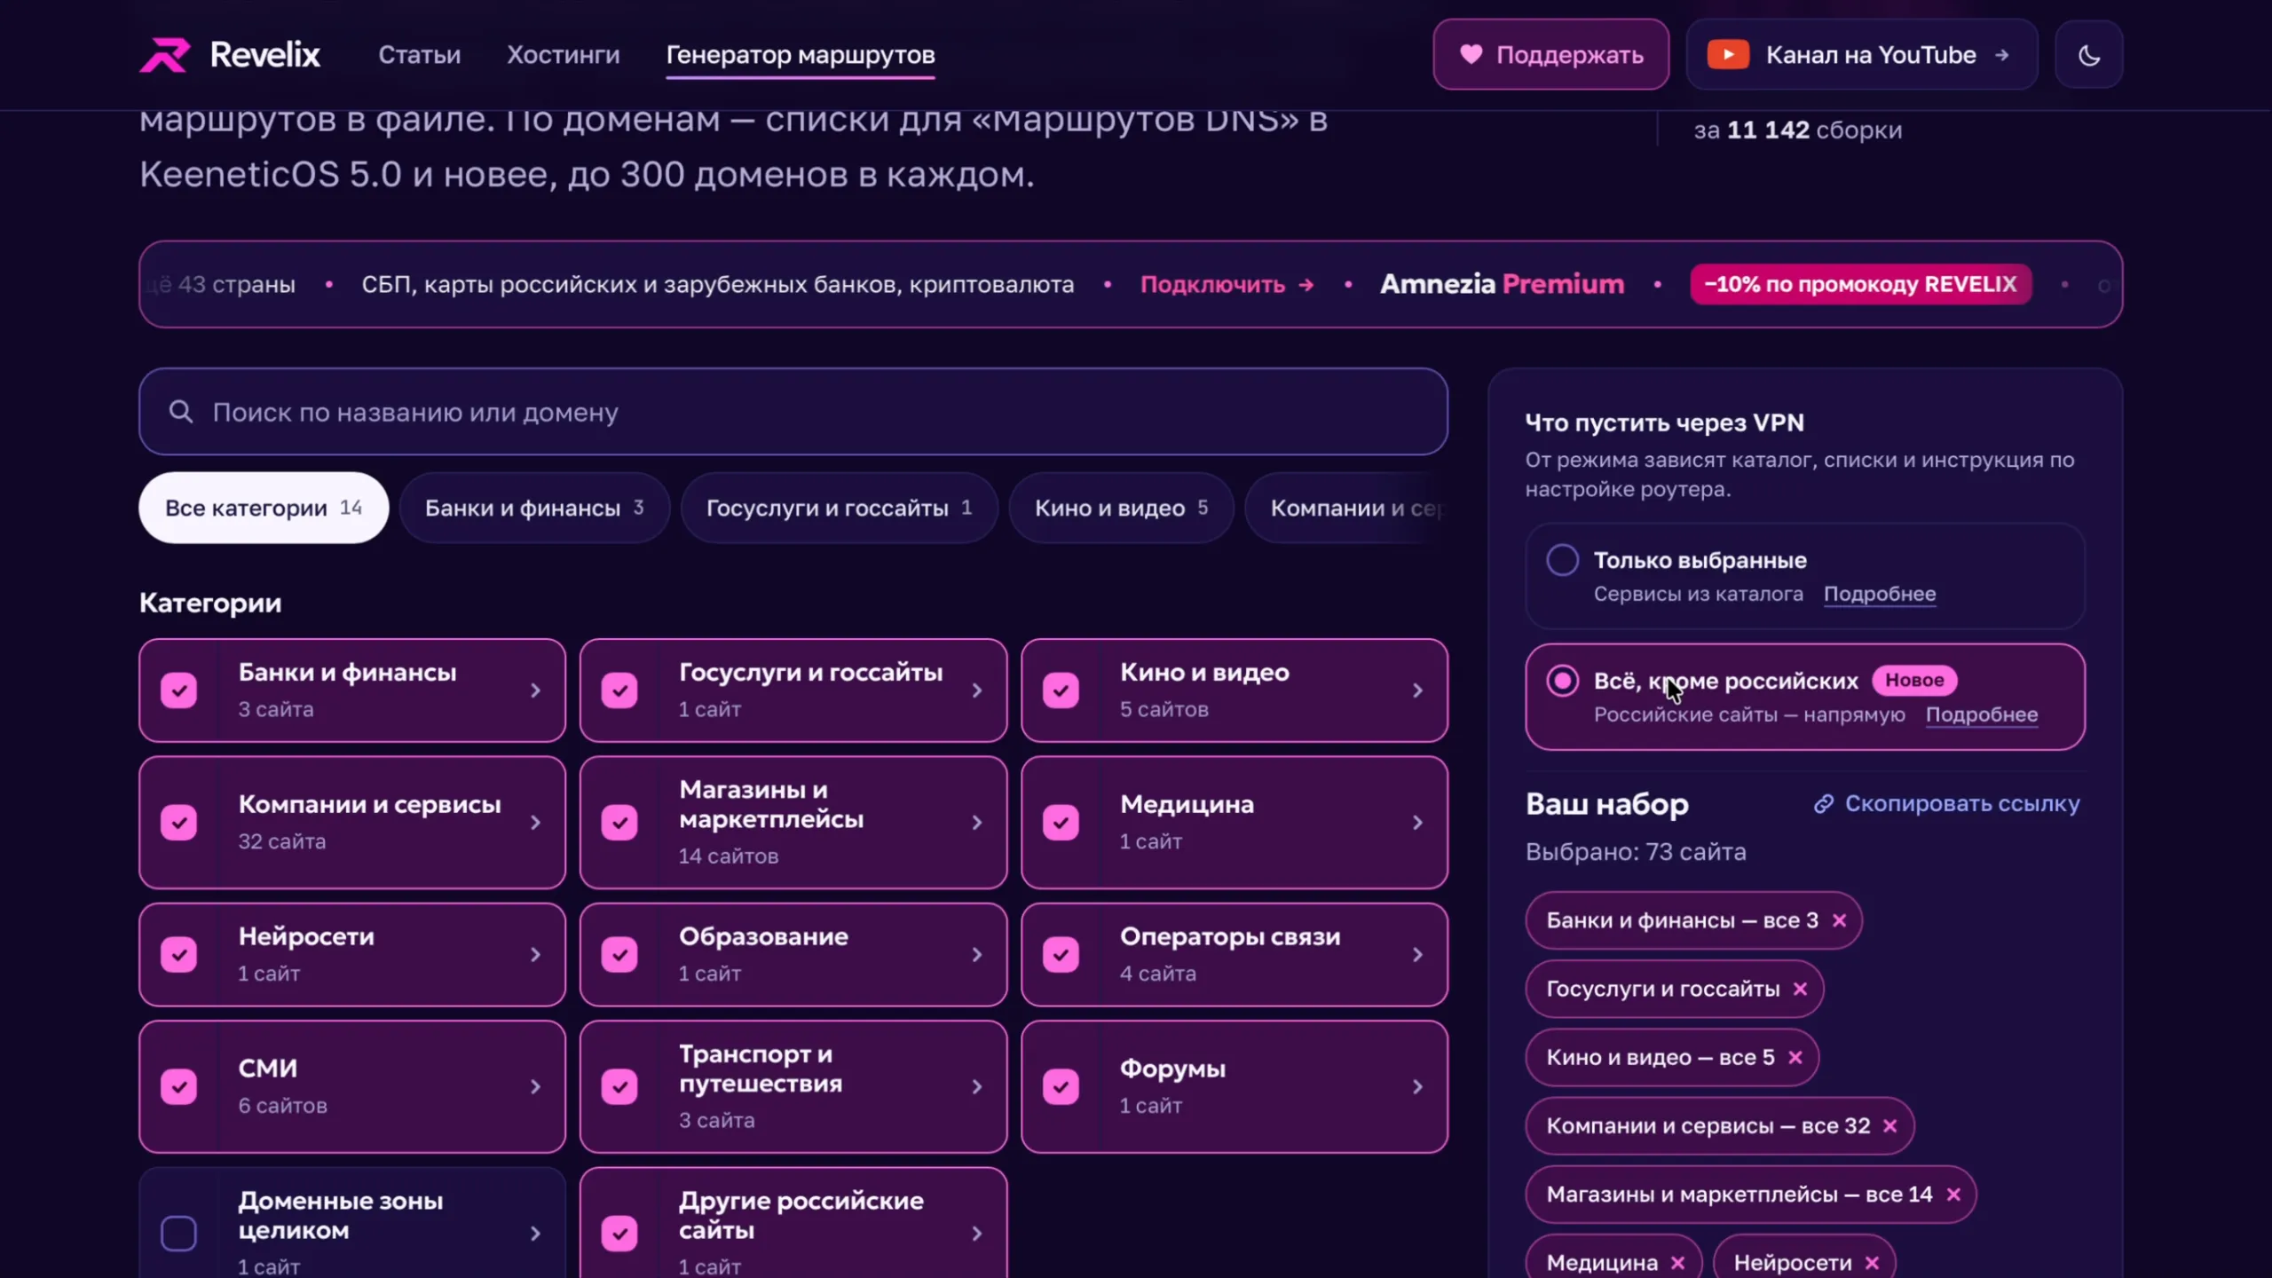Expand the Образование category chevron
Viewport: 2272px width, 1278px height.
976,955
